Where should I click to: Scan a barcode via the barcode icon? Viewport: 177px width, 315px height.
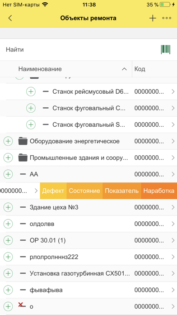coord(166,49)
